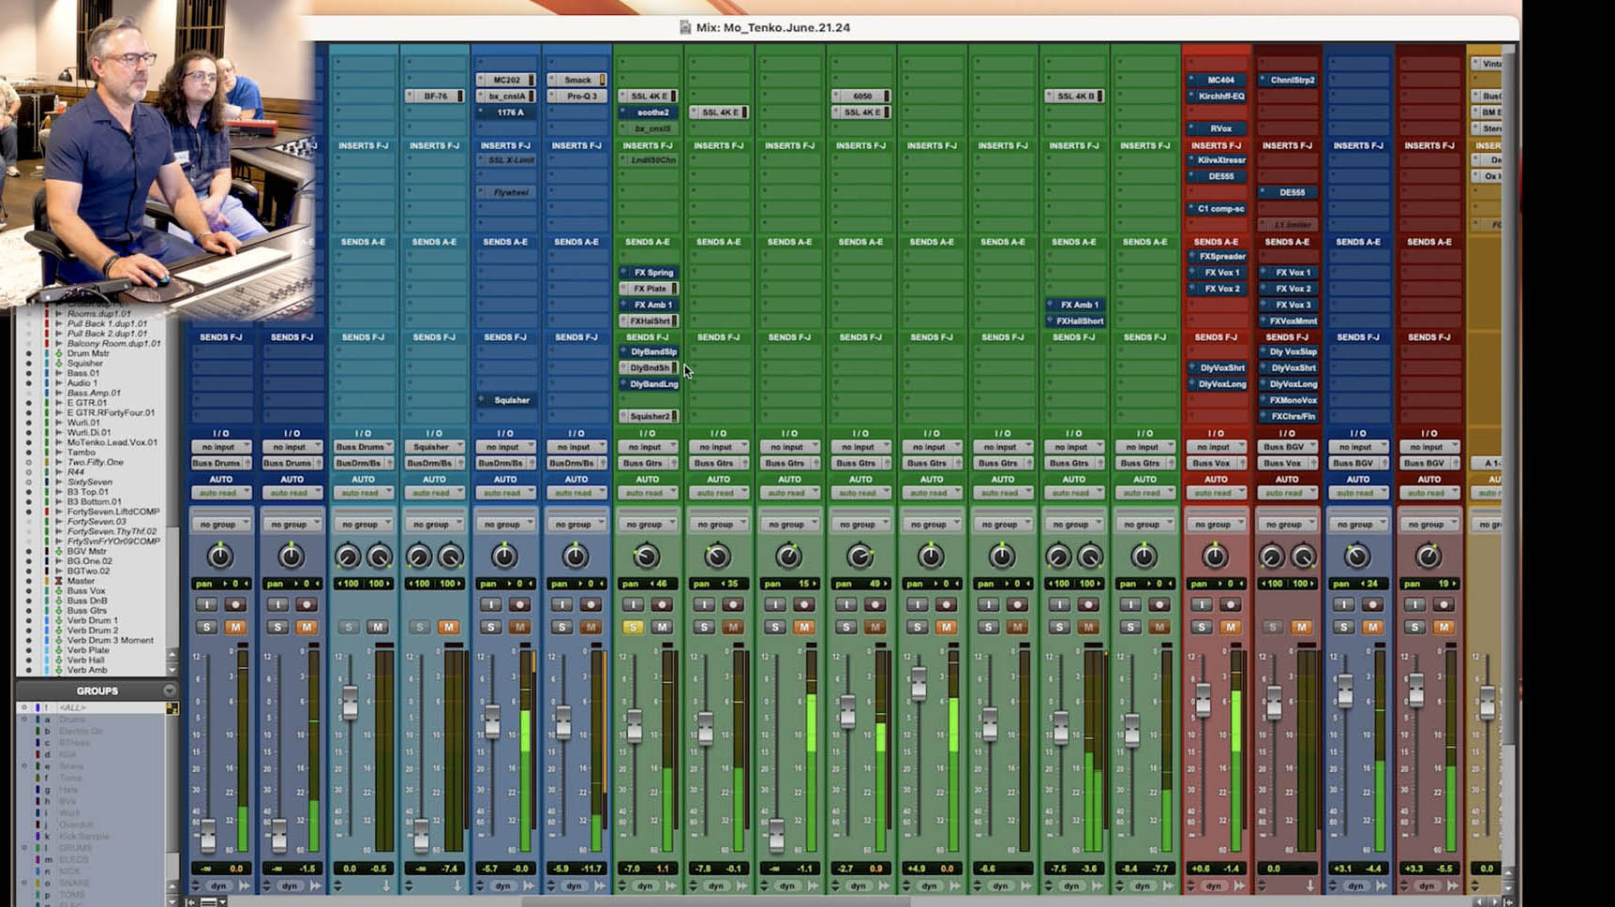The image size is (1615, 907).
Task: Select Wurli.Di.01 in track list
Action: click(89, 432)
